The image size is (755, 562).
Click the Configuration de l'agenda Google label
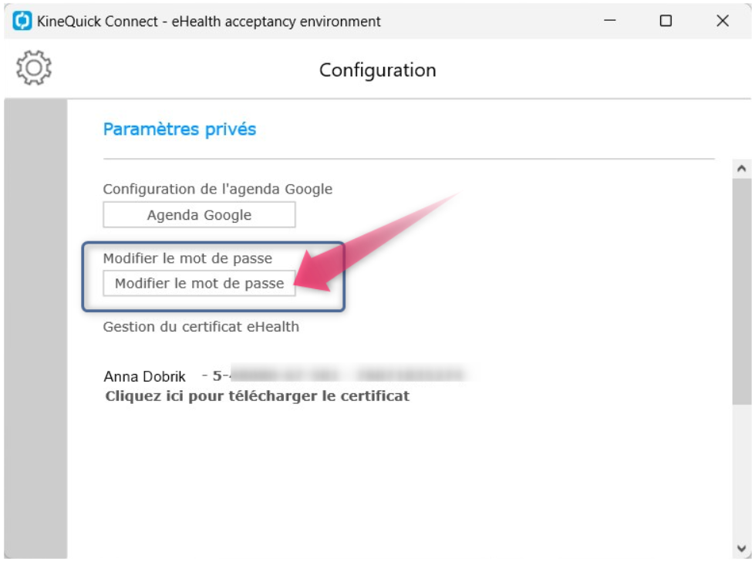pos(217,189)
